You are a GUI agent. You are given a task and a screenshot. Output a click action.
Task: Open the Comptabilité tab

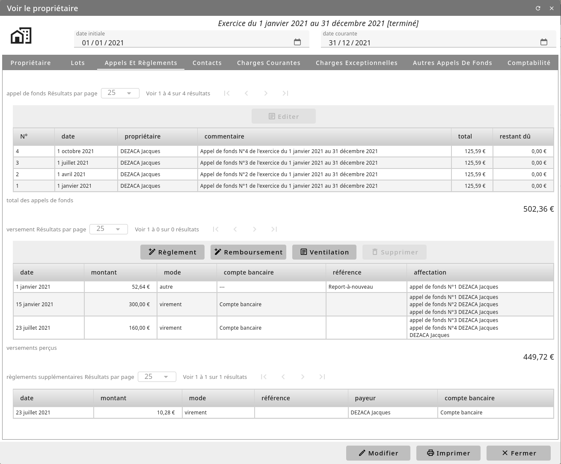[x=529, y=63]
